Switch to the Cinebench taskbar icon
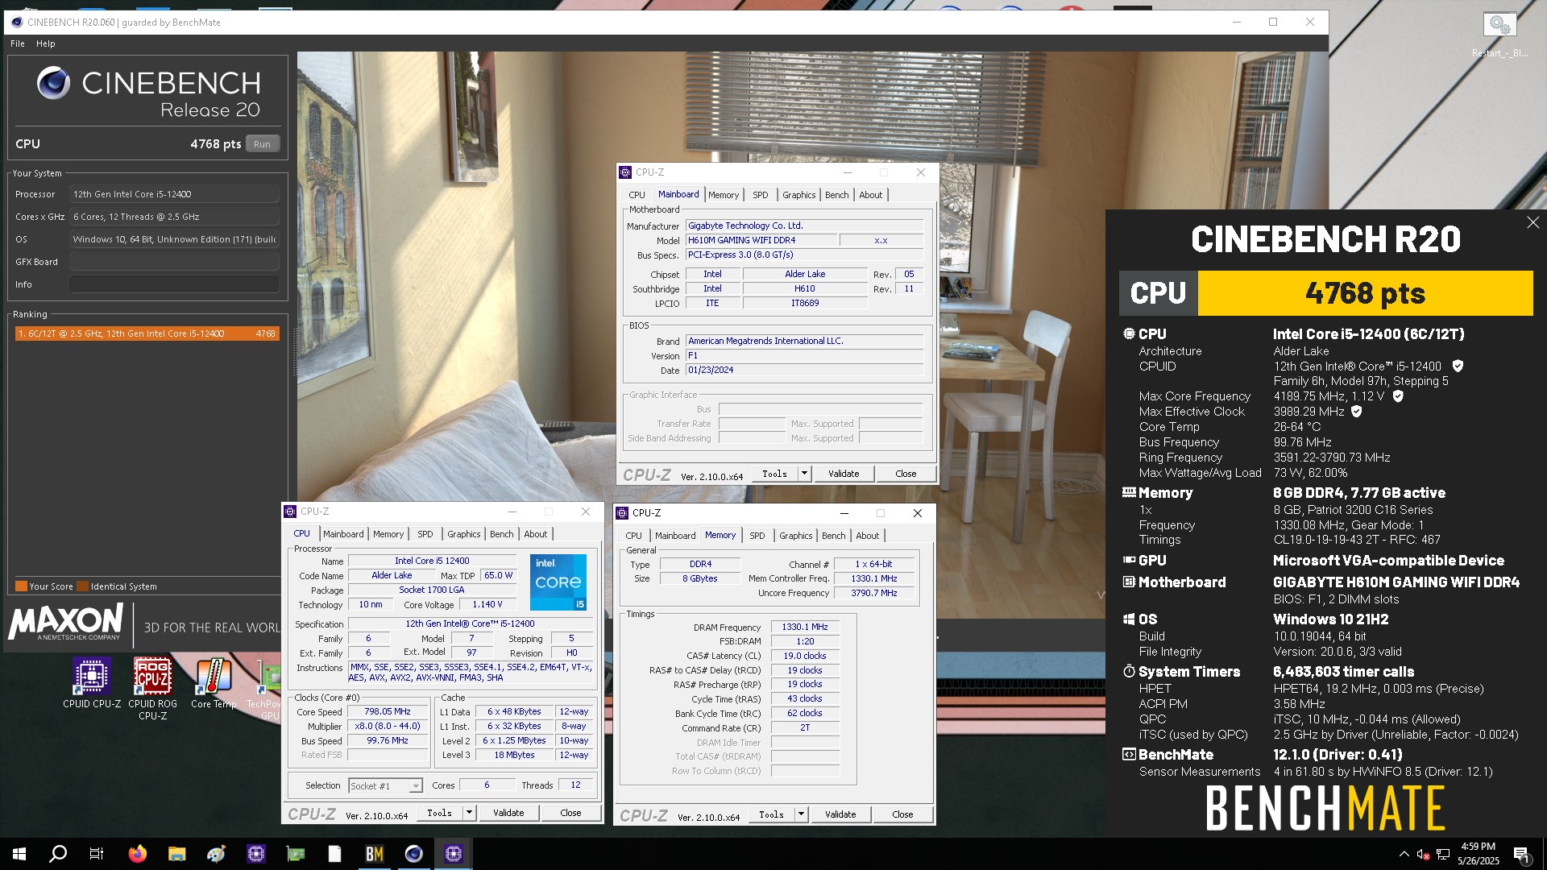The height and width of the screenshot is (870, 1547). tap(414, 854)
